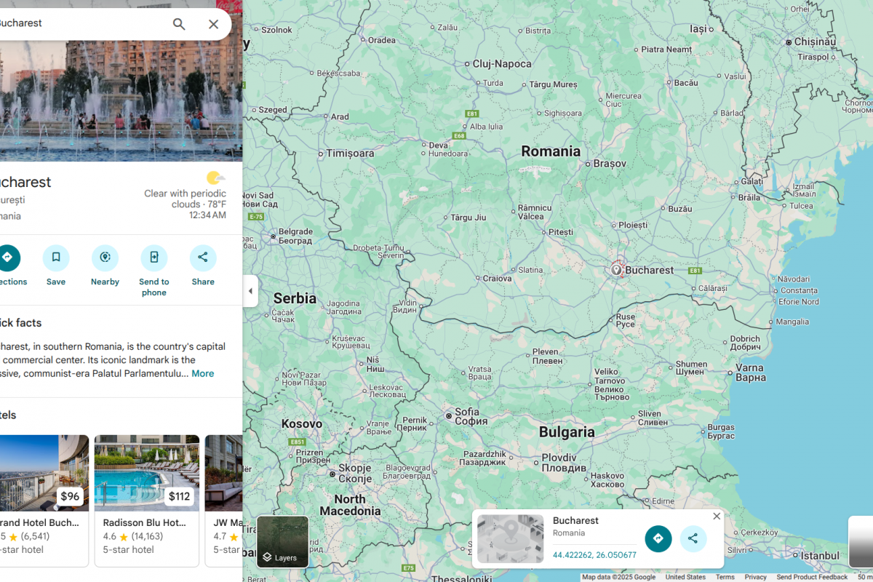Viewport: 873px width, 582px height.
Task: Click Send to phone icon
Action: 154,258
